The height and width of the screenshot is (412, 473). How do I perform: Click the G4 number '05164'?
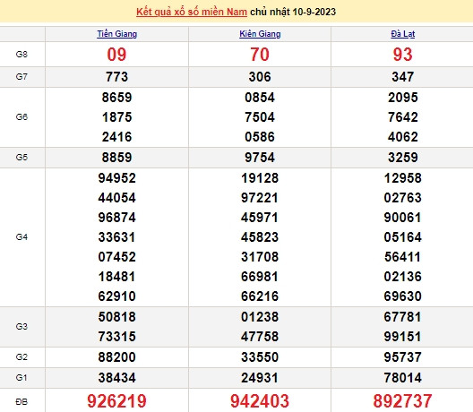pyautogui.click(x=403, y=237)
